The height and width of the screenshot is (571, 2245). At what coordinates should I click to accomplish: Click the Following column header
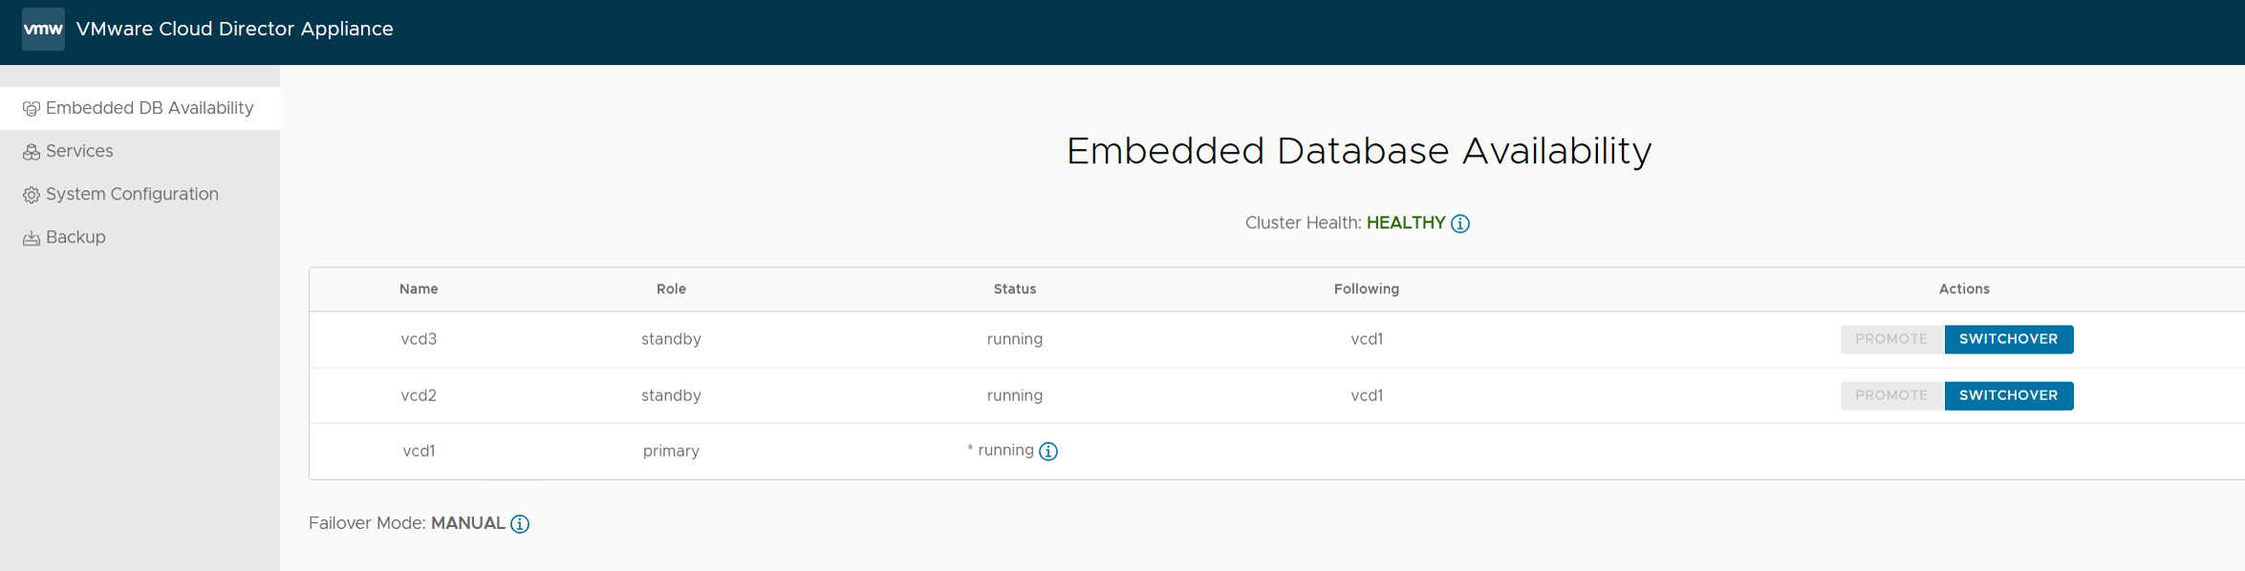[x=1366, y=289]
